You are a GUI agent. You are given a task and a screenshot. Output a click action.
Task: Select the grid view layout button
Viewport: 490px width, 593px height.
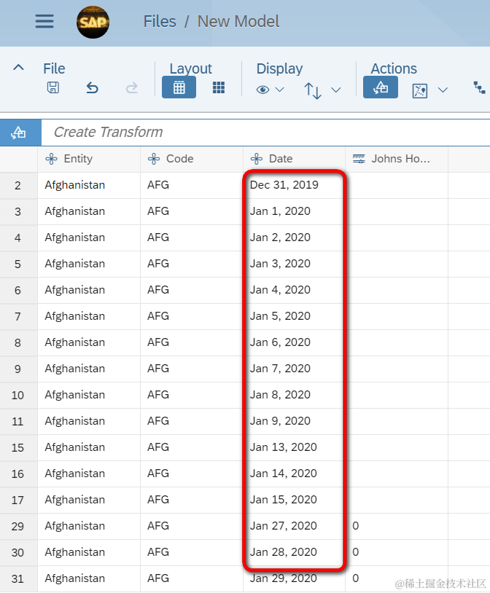(179, 87)
